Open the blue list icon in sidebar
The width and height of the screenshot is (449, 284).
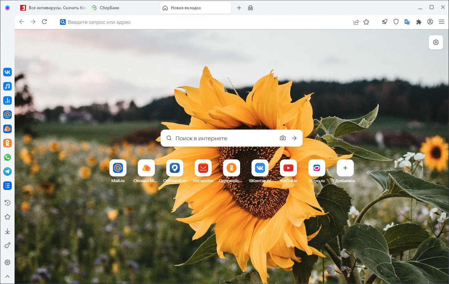pos(7,186)
